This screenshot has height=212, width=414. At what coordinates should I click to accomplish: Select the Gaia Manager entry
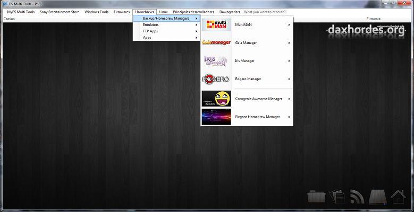click(247, 42)
